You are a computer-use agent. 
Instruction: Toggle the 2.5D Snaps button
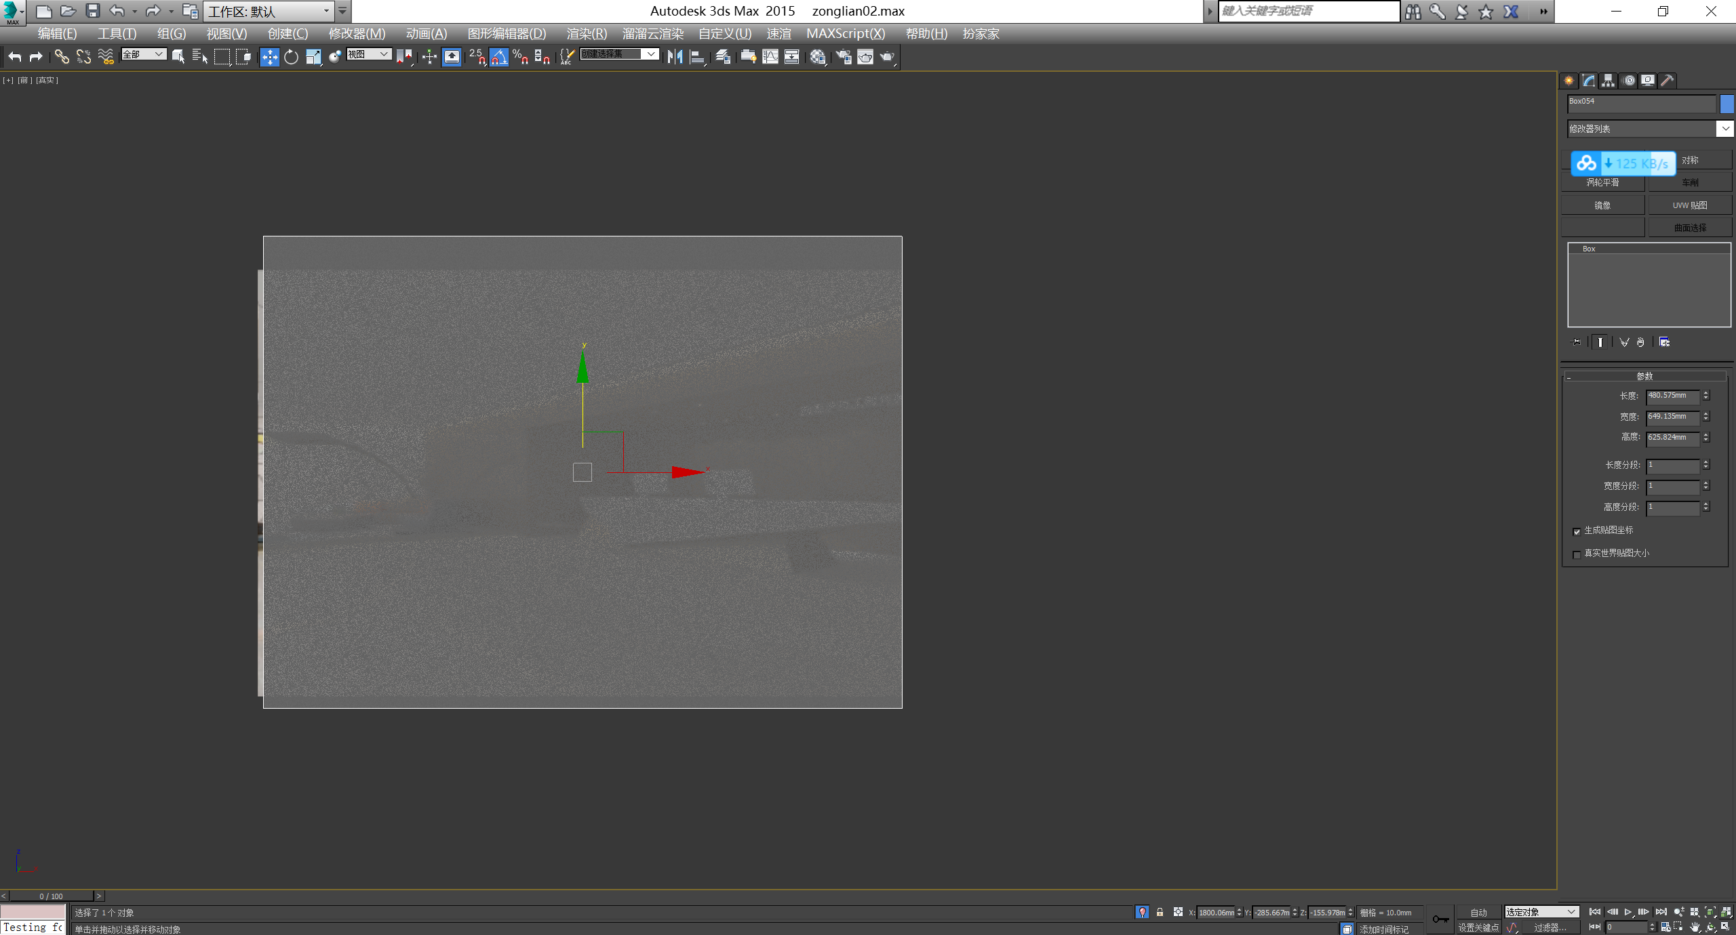pos(477,57)
